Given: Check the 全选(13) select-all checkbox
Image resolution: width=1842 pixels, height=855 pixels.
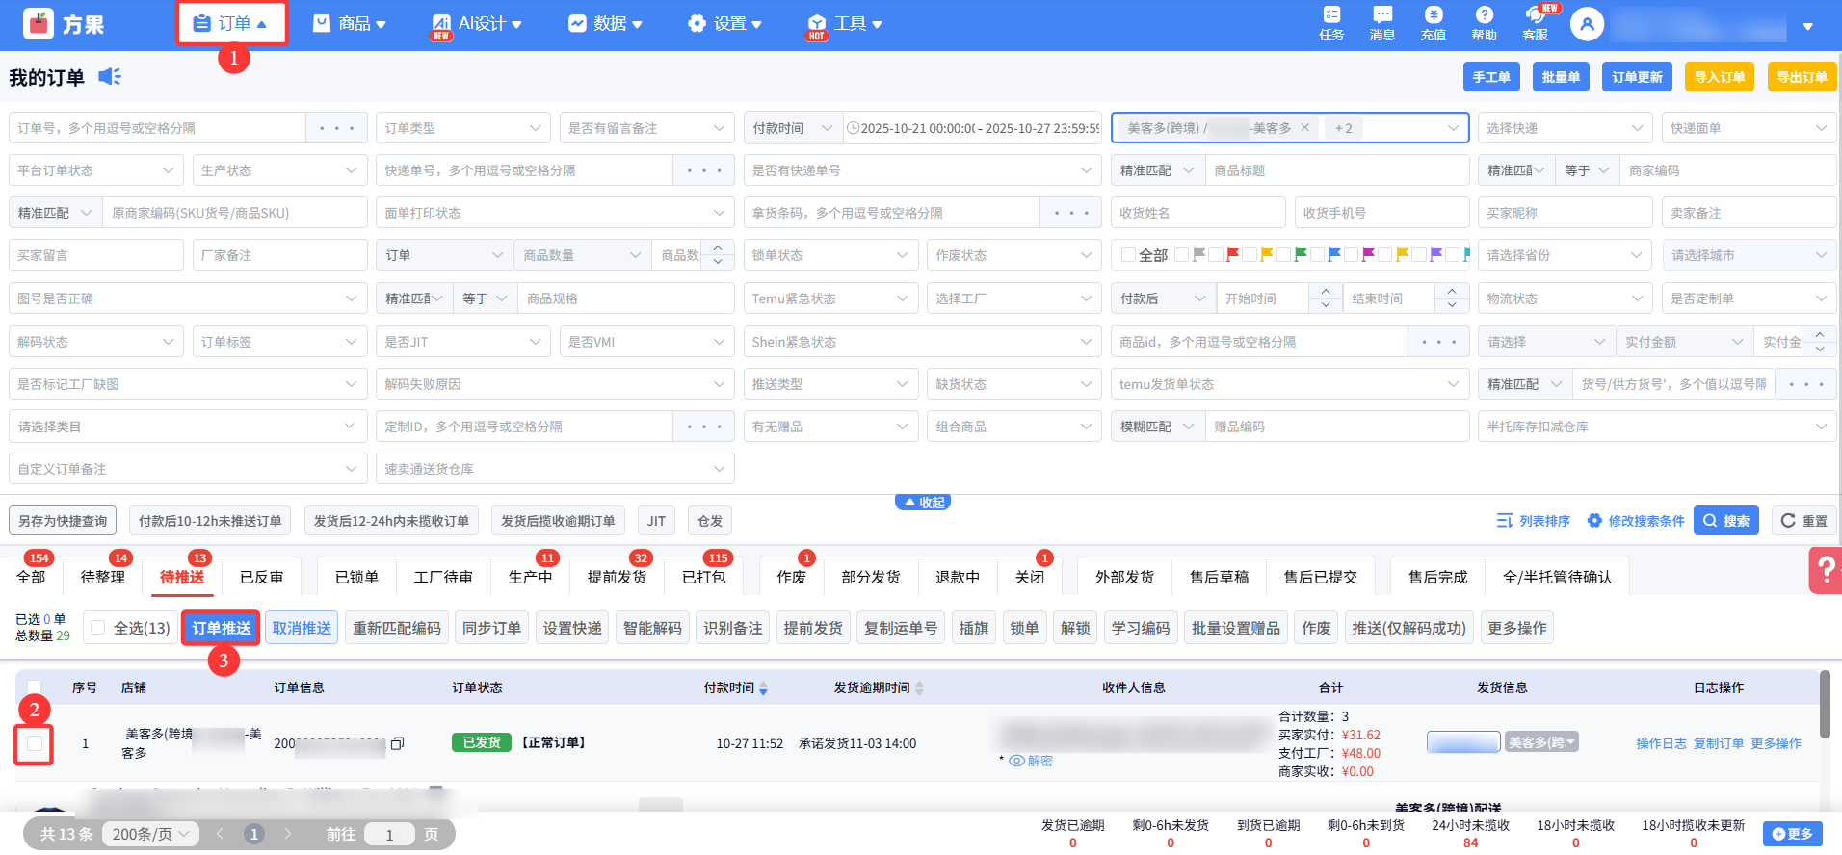Looking at the screenshot, I should point(97,628).
